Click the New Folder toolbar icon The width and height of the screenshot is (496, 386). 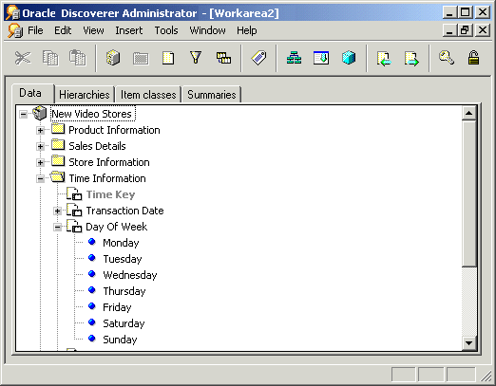[141, 58]
